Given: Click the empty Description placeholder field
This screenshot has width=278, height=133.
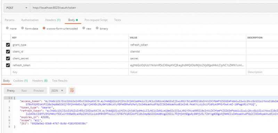Looking at the screenshot, I should click(262, 72).
